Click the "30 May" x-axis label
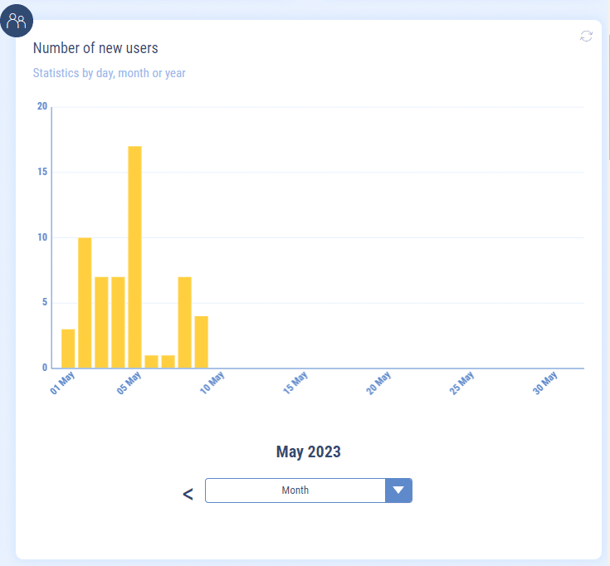The height and width of the screenshot is (566, 610). (x=545, y=383)
